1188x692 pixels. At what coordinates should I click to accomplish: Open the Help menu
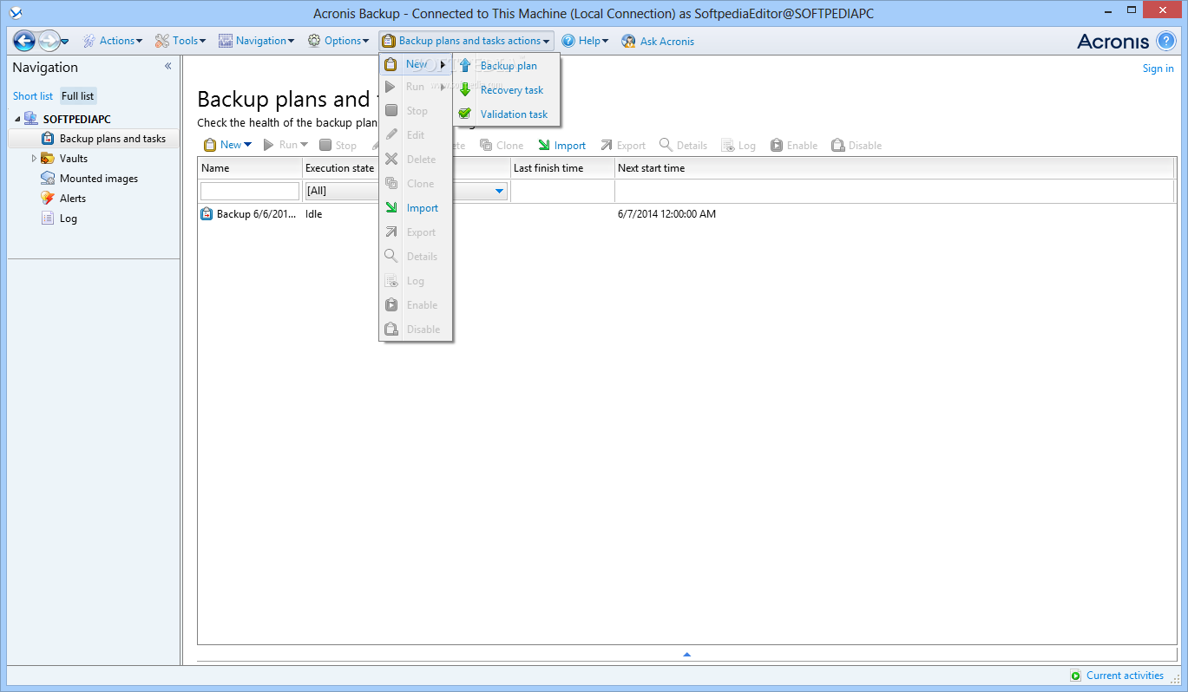pos(586,41)
